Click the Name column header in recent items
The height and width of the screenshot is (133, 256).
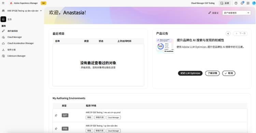point(57,41)
